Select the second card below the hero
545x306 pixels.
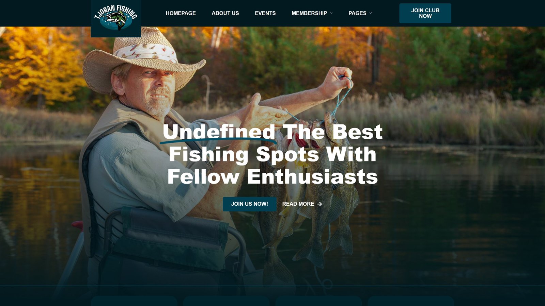click(226, 301)
